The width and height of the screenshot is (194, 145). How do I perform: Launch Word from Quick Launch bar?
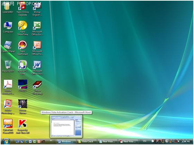pyautogui.click(x=30, y=142)
